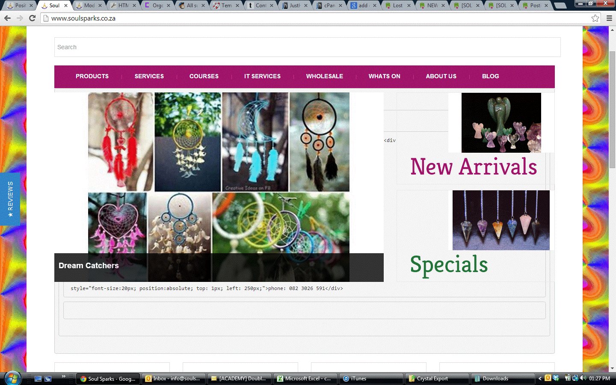Switch to the cPanel browser tab

(329, 6)
